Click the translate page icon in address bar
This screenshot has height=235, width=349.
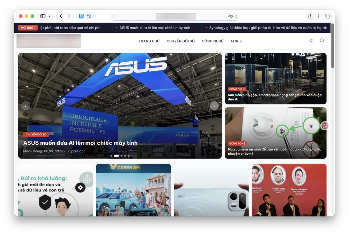pyautogui.click(x=230, y=16)
